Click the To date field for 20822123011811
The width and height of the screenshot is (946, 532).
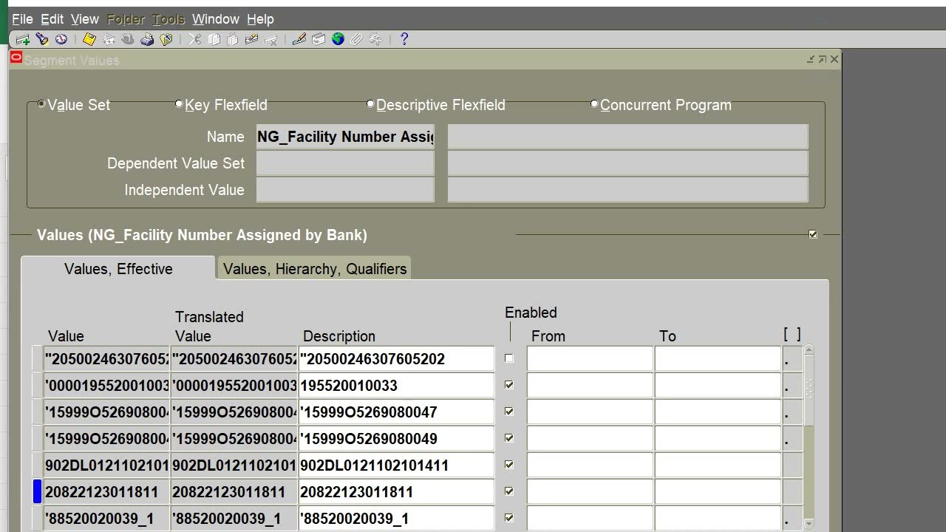click(718, 492)
